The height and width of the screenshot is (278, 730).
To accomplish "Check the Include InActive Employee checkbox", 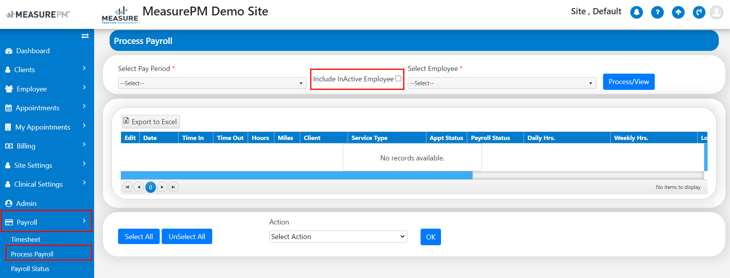I will (x=398, y=78).
